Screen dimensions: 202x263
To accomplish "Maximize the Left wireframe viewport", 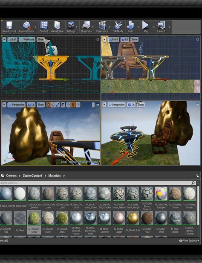I will 98,39.
